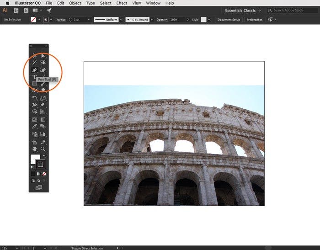Open the Effect menu
The width and height of the screenshot is (320, 250).
(122, 3)
